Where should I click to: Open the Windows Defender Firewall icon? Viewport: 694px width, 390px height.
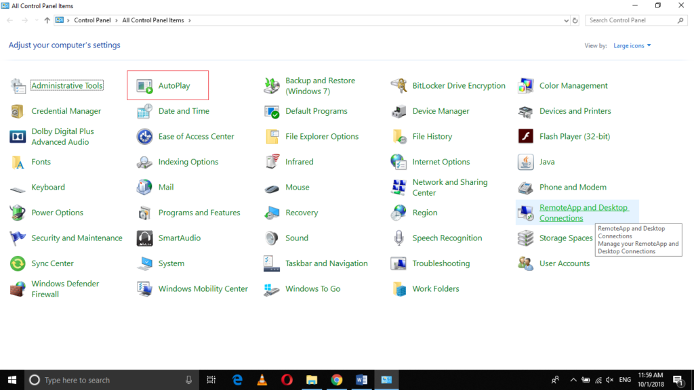18,289
